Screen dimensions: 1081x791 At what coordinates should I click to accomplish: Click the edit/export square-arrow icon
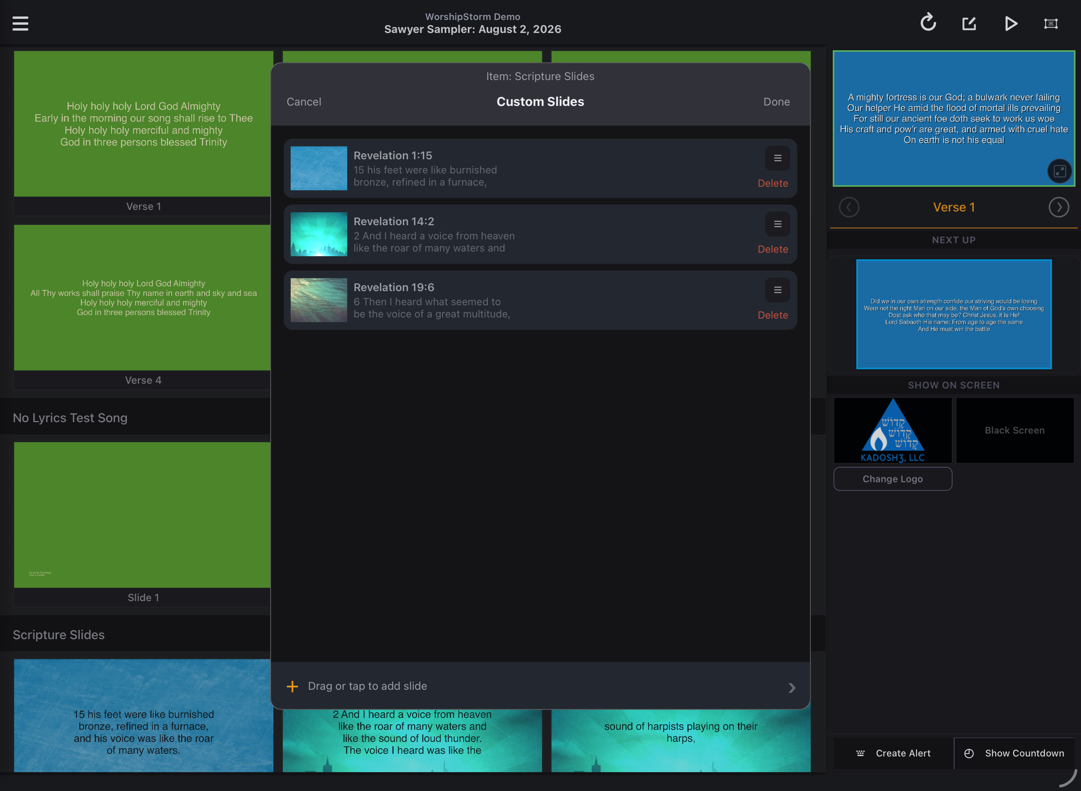click(969, 24)
